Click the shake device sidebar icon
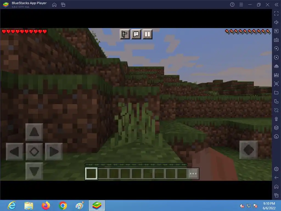The image size is (281, 211). click(x=276, y=110)
